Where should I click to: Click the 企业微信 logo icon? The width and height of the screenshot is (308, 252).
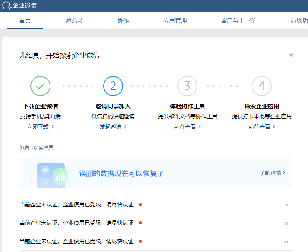(x=7, y=6)
